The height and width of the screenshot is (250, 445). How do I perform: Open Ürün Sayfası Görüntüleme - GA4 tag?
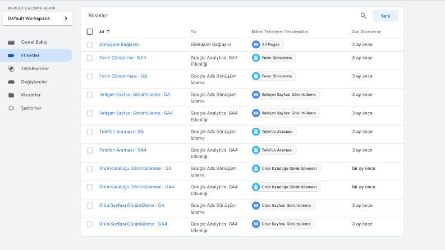pyautogui.click(x=133, y=224)
